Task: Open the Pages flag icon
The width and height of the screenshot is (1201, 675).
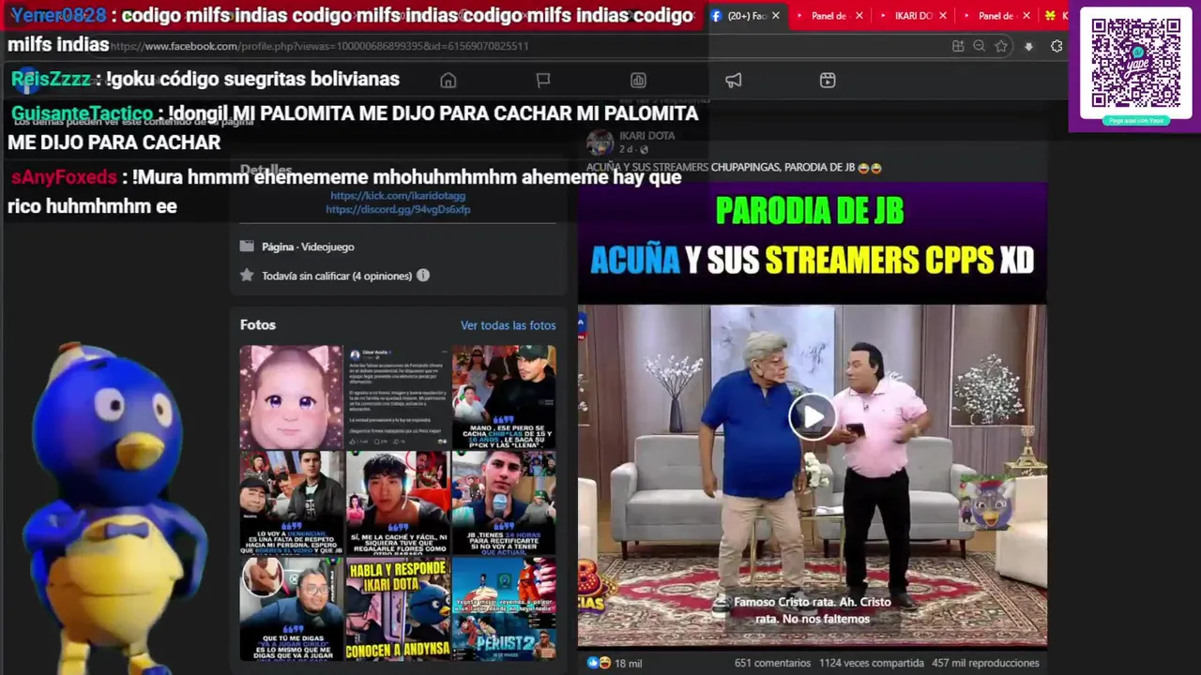Action: (x=543, y=81)
